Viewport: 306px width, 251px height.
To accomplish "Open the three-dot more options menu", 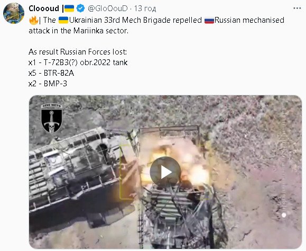I will [x=297, y=8].
